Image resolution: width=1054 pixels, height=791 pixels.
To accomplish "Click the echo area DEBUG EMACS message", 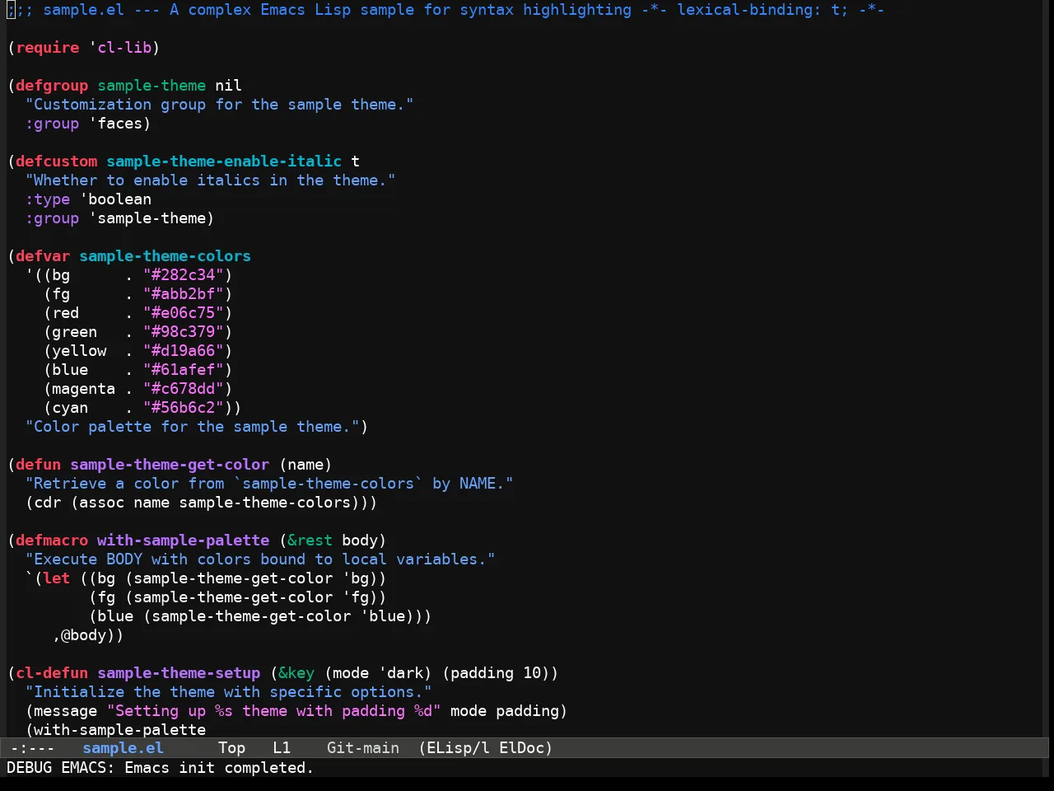I will pos(161,768).
